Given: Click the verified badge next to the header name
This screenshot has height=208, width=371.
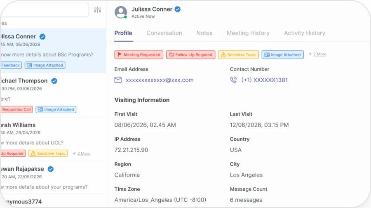Looking at the screenshot, I should (177, 9).
